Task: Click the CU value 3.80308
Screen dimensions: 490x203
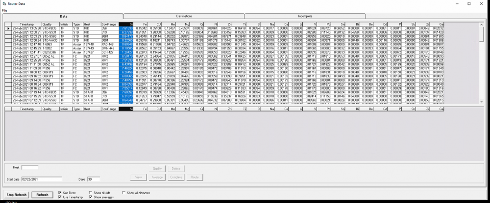Action: click(154, 32)
